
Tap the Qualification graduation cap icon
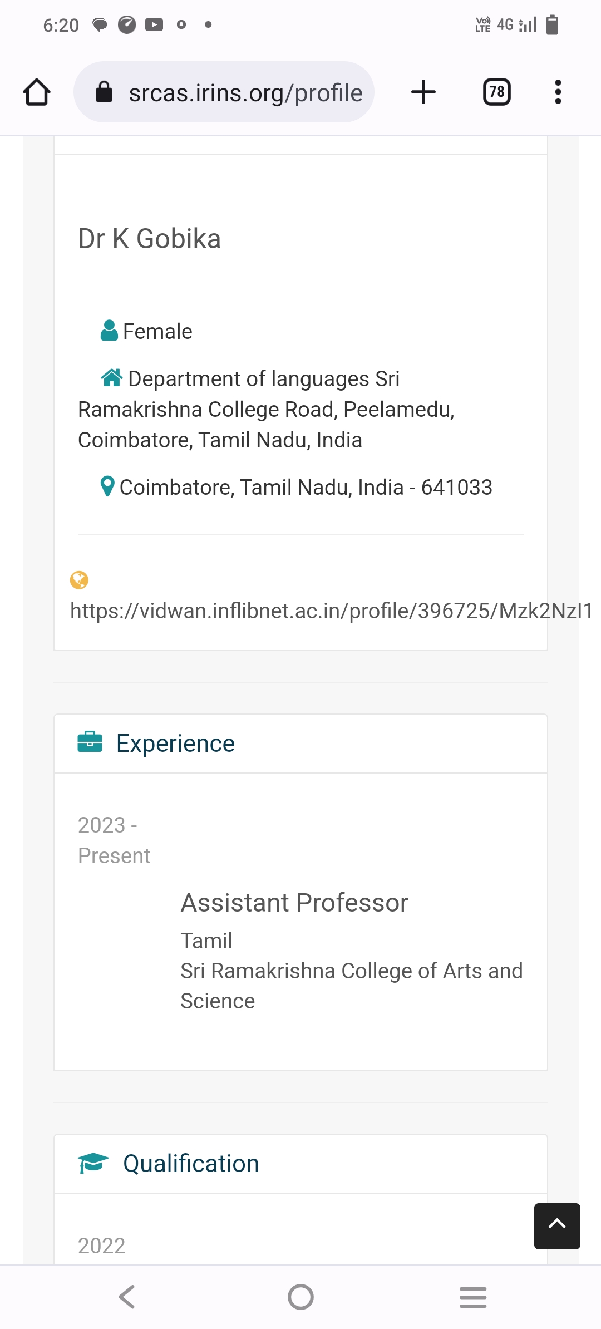(x=93, y=1163)
